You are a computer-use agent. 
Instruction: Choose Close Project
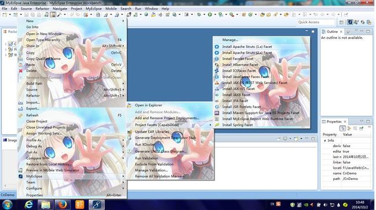click(x=36, y=121)
